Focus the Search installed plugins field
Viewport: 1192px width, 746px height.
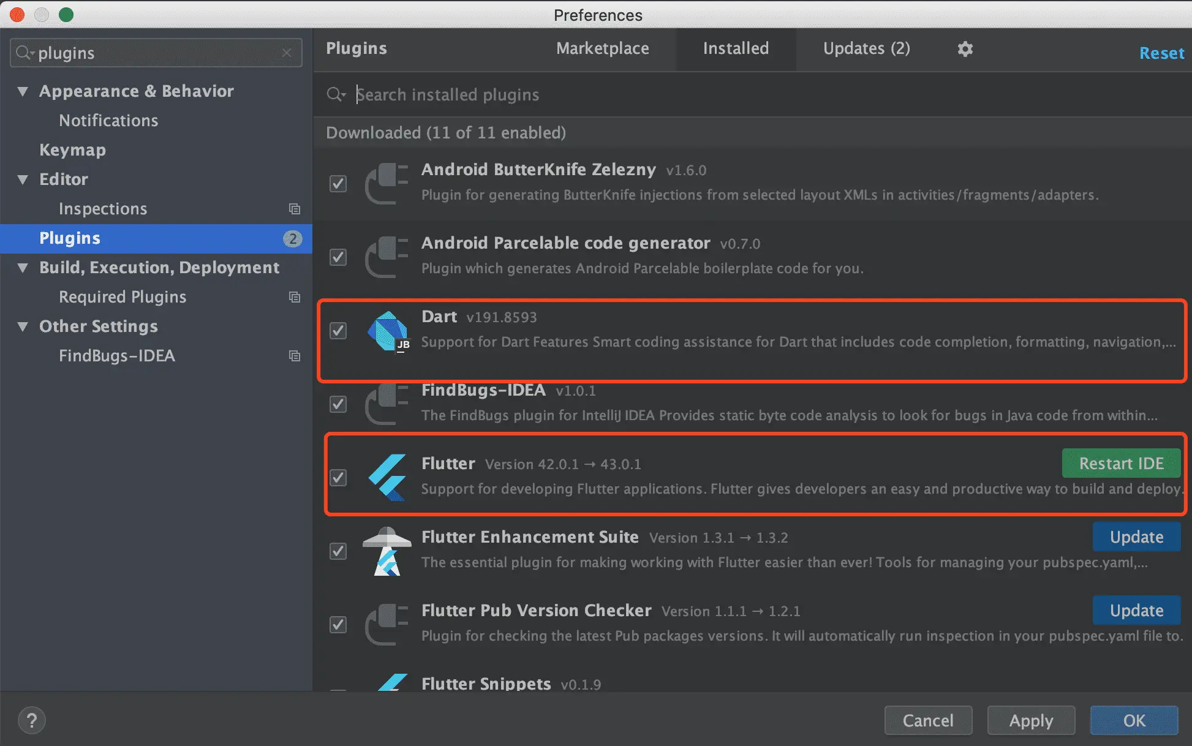[x=752, y=94]
